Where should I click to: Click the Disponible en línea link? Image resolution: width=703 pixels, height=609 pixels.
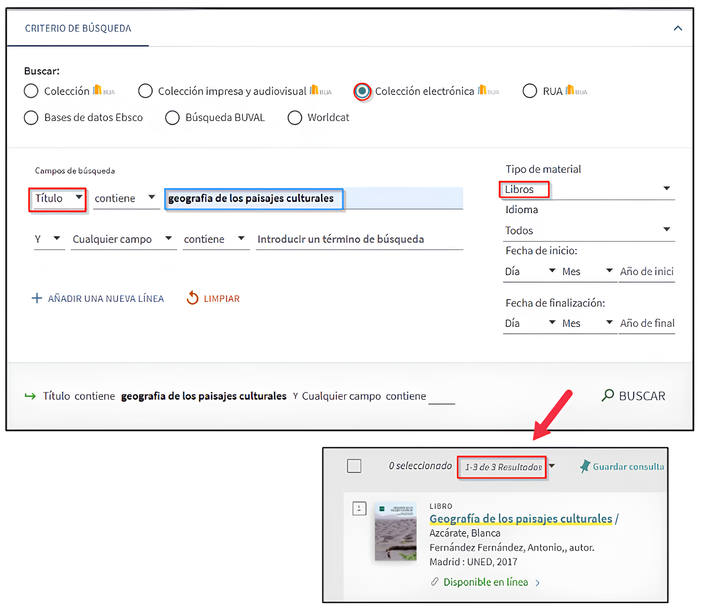coord(486,582)
